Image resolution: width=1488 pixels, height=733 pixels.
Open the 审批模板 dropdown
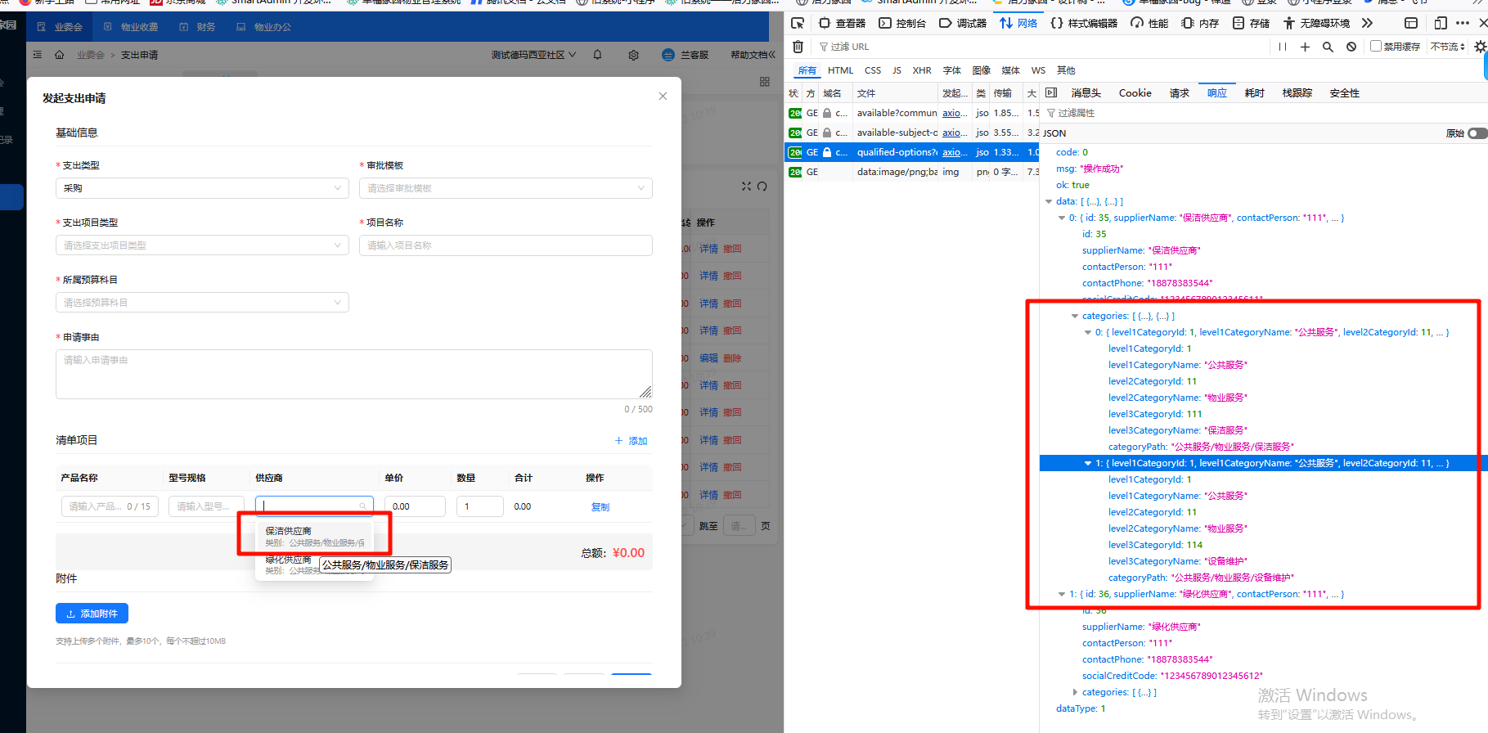click(x=505, y=188)
